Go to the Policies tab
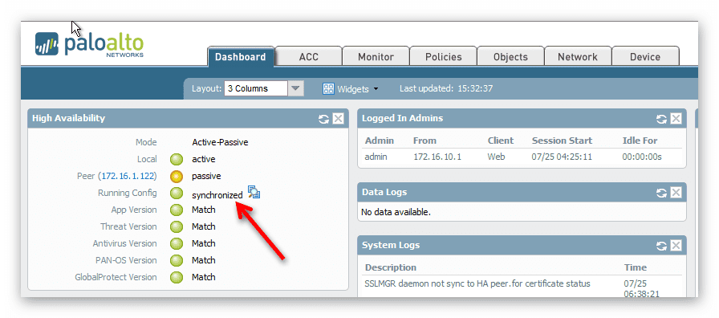719x318 pixels. coord(444,57)
